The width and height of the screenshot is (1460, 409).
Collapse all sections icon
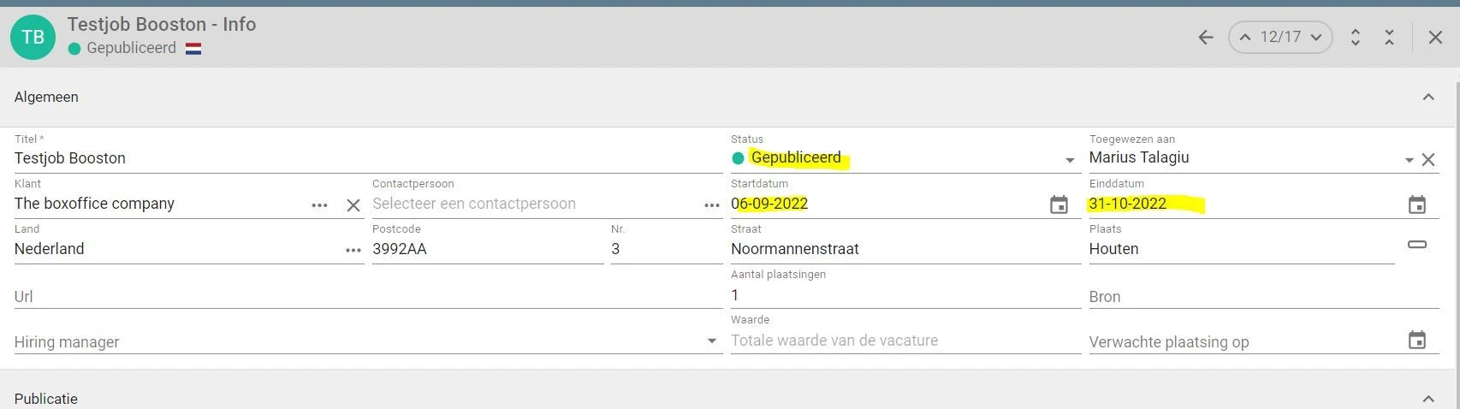[1389, 37]
